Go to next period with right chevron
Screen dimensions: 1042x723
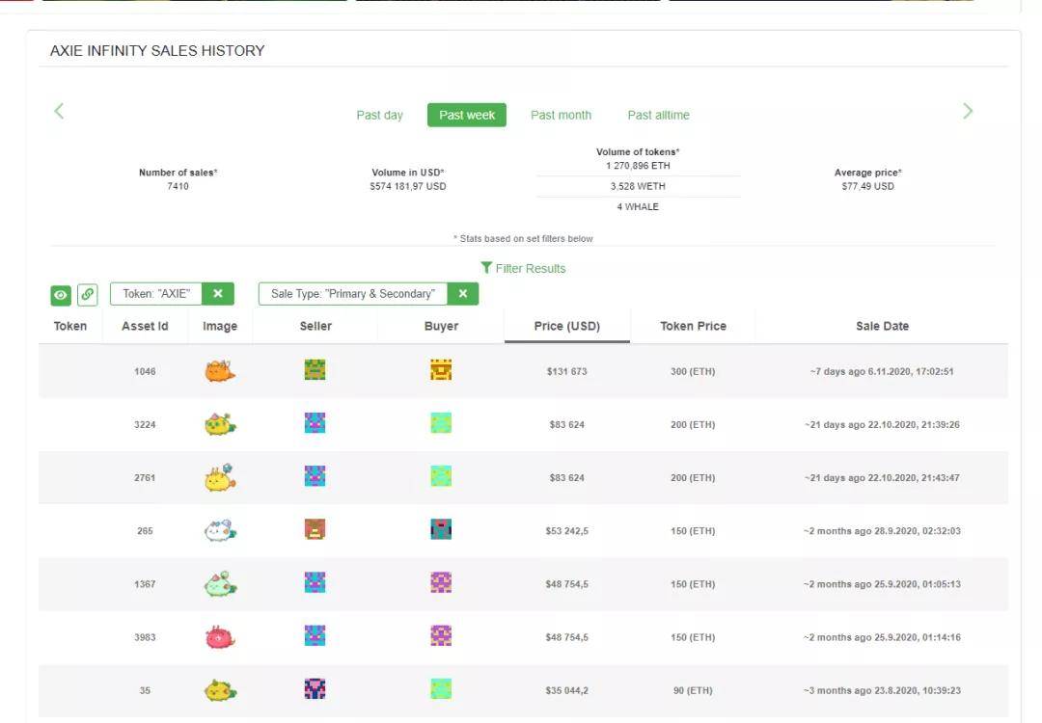[x=968, y=111]
